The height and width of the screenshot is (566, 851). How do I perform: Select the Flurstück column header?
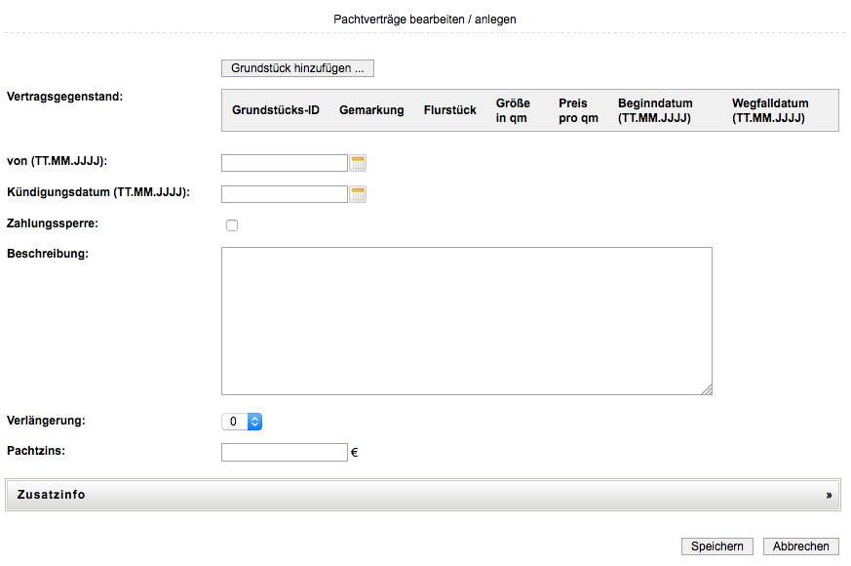pyautogui.click(x=449, y=110)
